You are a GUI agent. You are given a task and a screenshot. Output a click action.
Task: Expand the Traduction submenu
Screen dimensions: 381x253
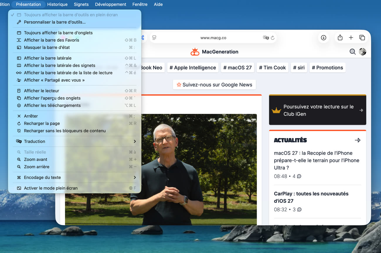75,141
